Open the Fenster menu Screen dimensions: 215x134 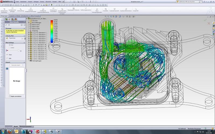[55, 2]
